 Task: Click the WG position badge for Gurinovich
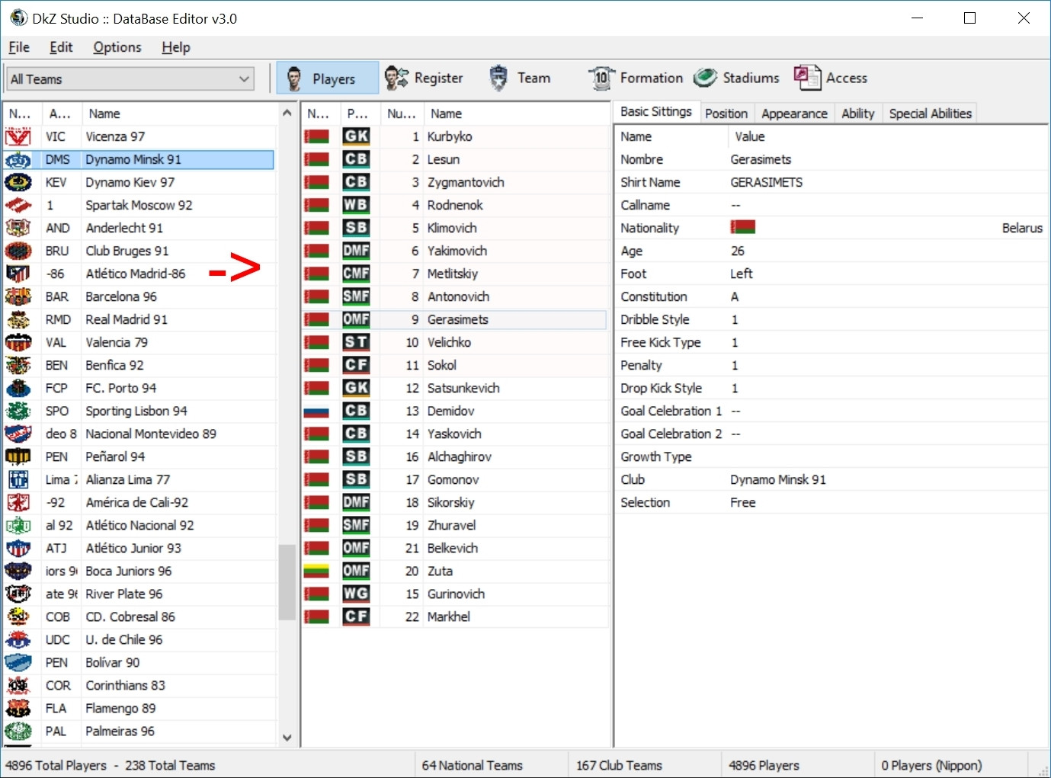356,594
